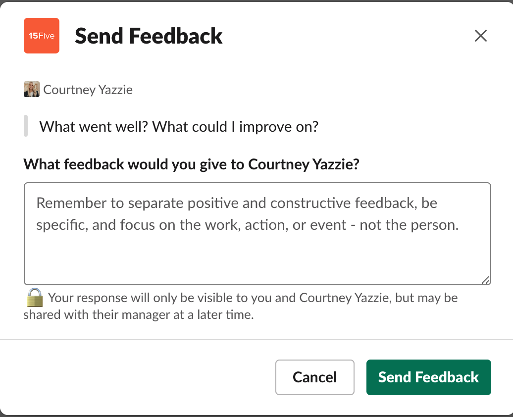513x417 pixels.
Task: Click the 'What feedback would you give' heading
Action: (192, 164)
